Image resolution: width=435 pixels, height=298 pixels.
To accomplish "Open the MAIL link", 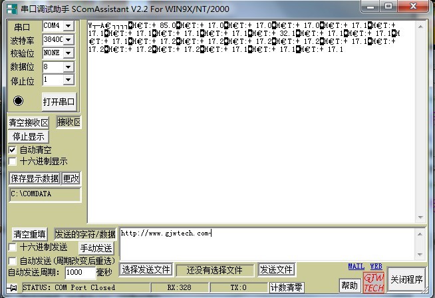I will pyautogui.click(x=357, y=266).
